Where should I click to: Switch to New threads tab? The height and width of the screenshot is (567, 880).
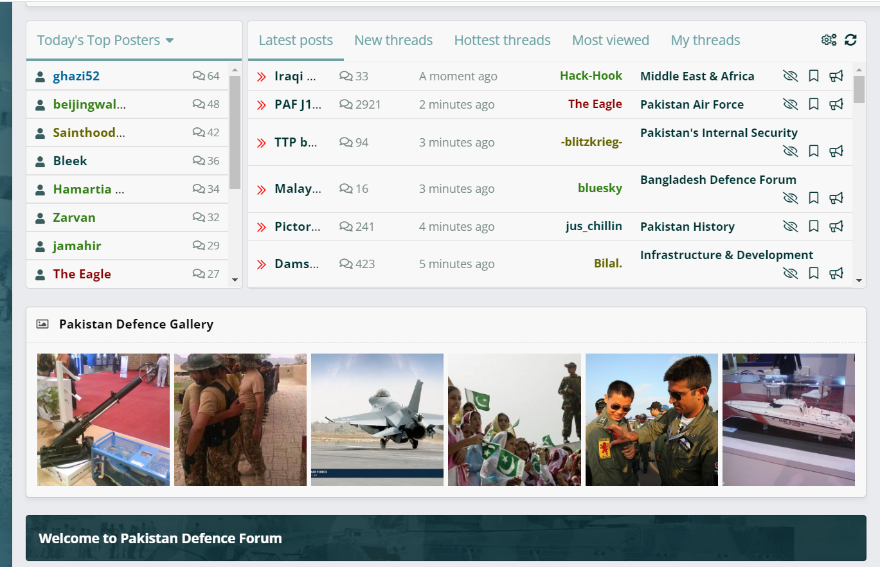393,40
